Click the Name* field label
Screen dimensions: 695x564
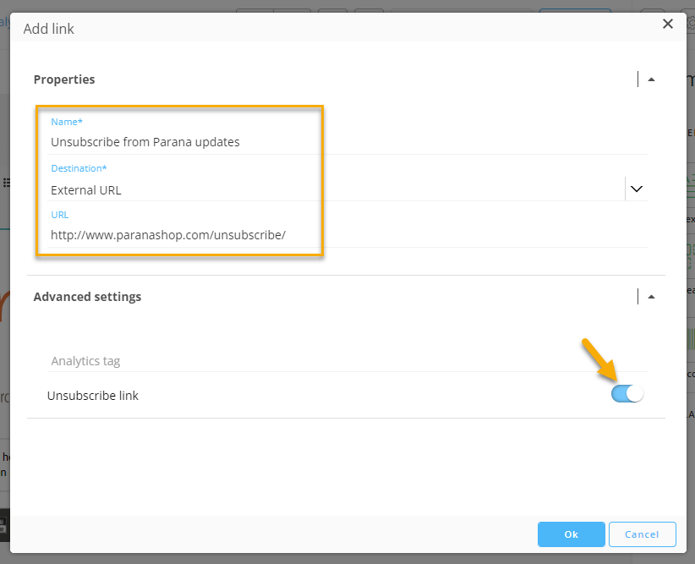point(67,122)
